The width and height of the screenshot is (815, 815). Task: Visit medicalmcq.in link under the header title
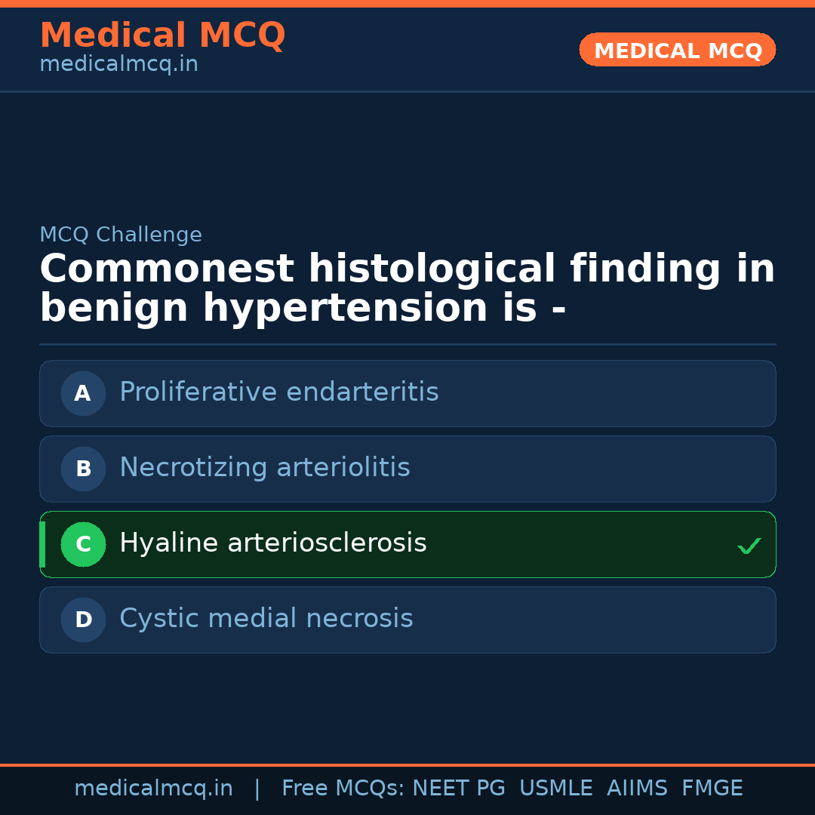118,65
